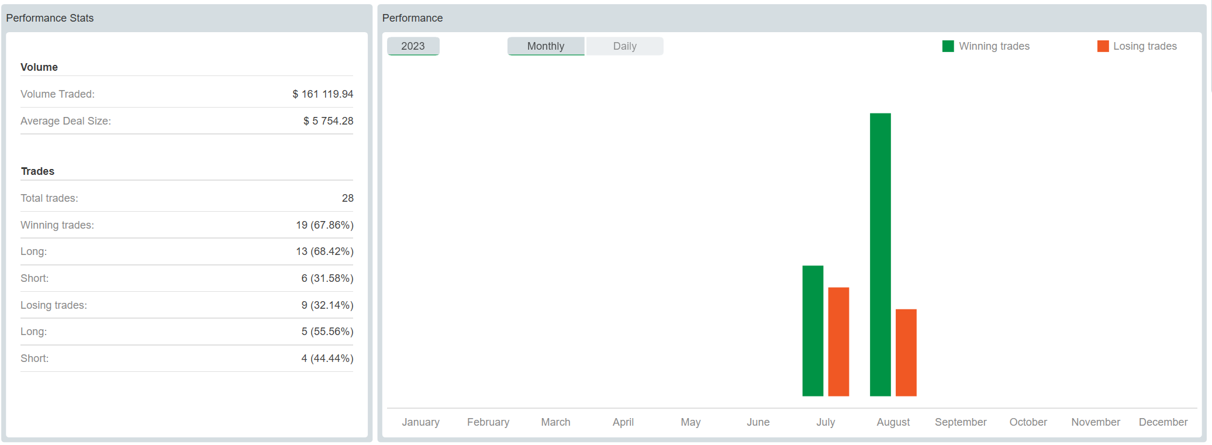Click the Average Deal Size: label
This screenshot has width=1212, height=445.
(65, 121)
